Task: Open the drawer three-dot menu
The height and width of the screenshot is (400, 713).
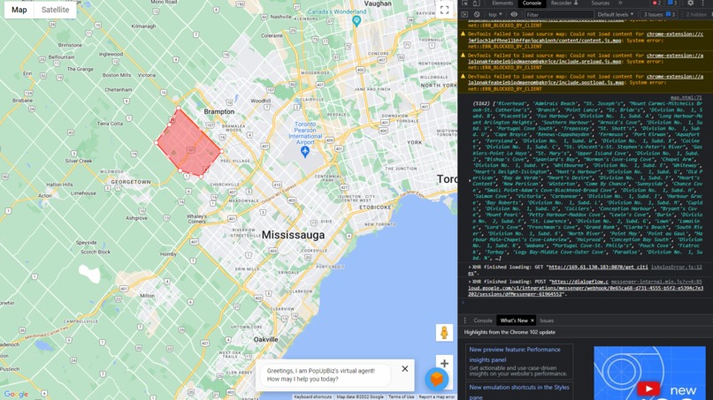Action: coord(464,321)
